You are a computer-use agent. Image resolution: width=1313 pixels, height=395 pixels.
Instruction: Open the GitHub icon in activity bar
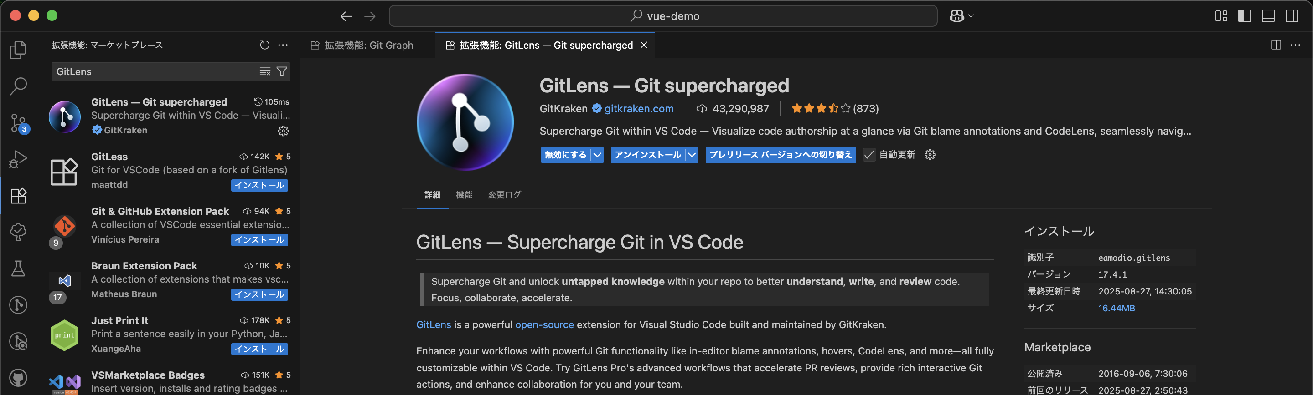(x=18, y=378)
